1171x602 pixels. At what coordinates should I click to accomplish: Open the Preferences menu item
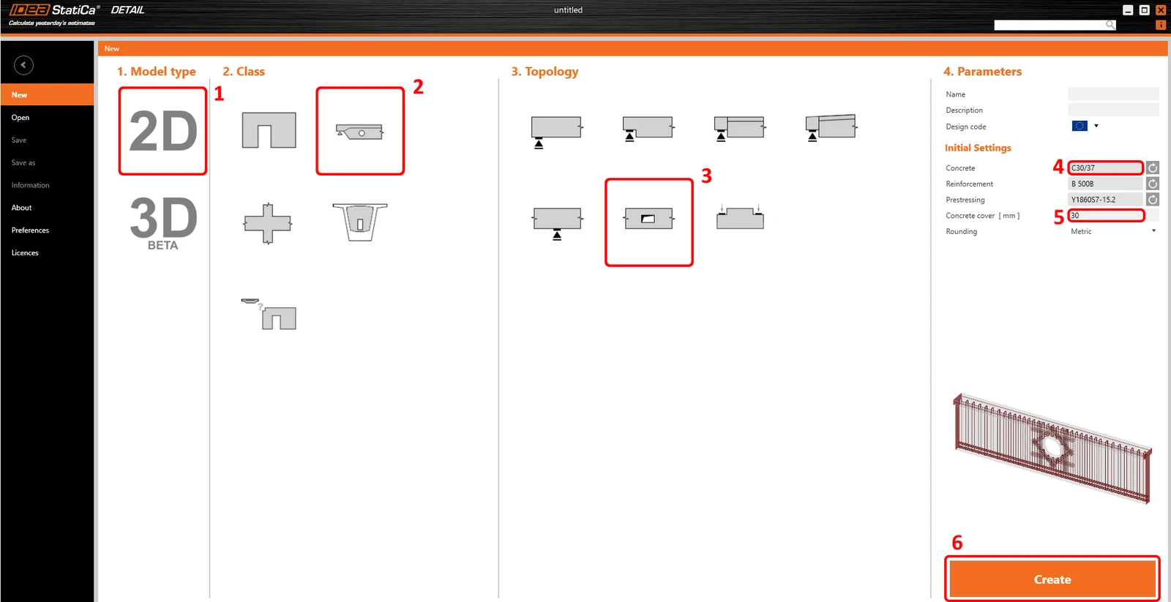30,230
